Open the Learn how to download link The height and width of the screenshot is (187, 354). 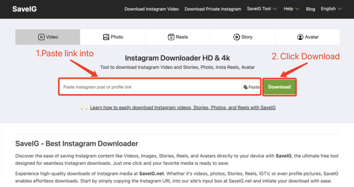(x=183, y=107)
